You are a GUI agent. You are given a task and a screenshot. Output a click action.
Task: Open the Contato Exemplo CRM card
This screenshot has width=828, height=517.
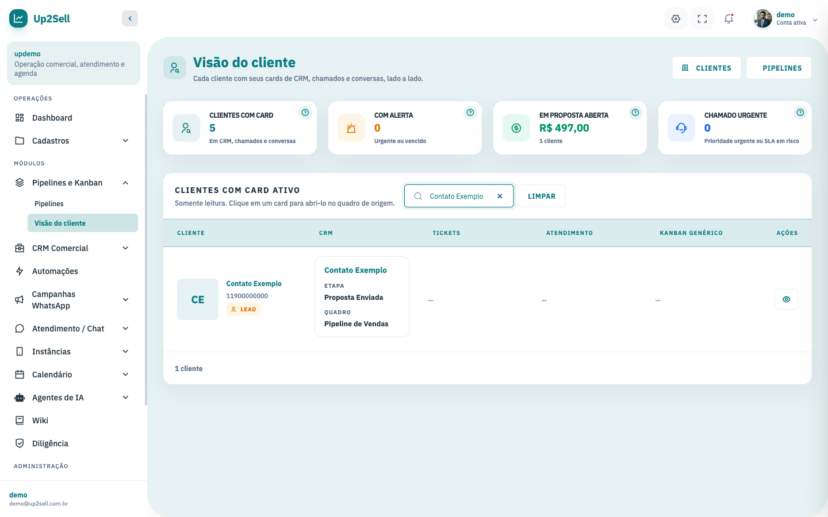tap(362, 296)
